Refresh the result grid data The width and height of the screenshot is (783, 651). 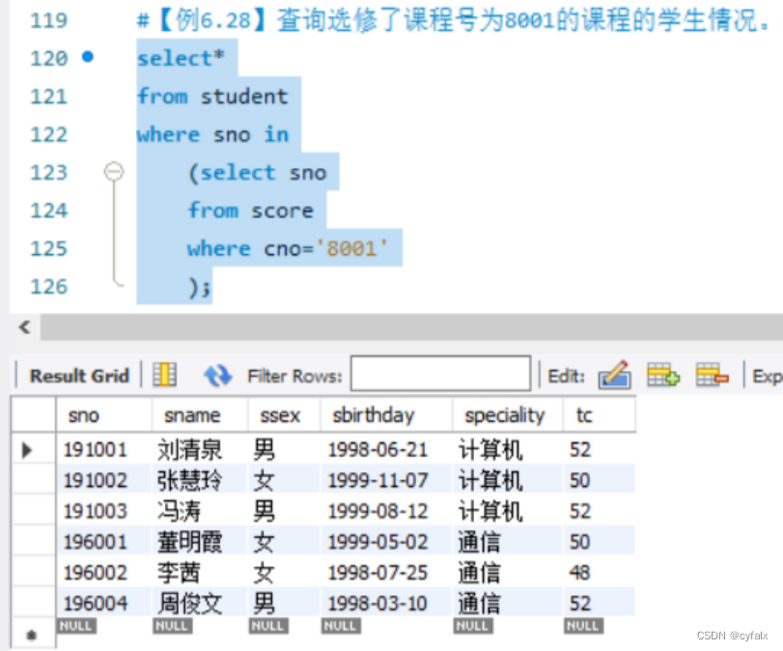(x=218, y=375)
